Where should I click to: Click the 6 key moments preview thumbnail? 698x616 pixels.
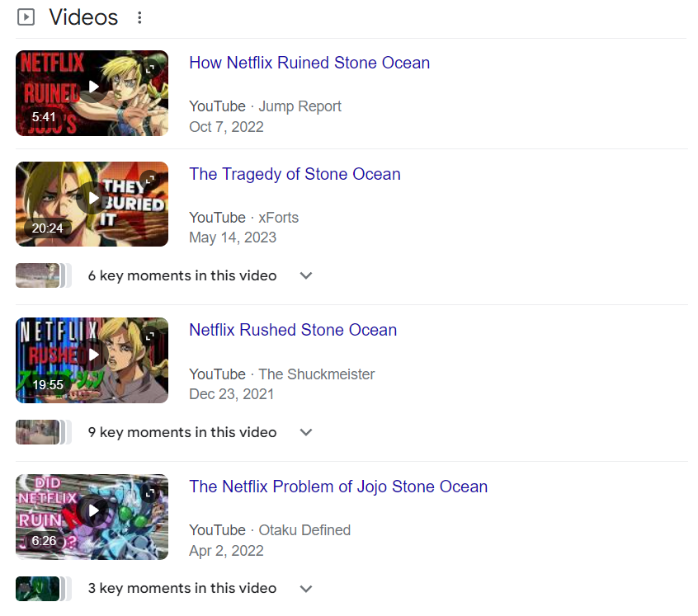click(38, 275)
